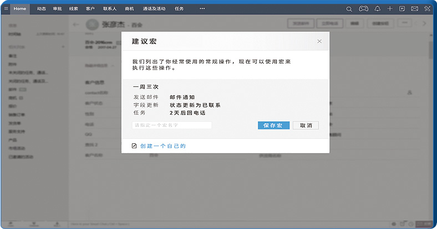Click the edit icon beside 创建一个自己的
The width and height of the screenshot is (437, 229).
[x=134, y=146]
